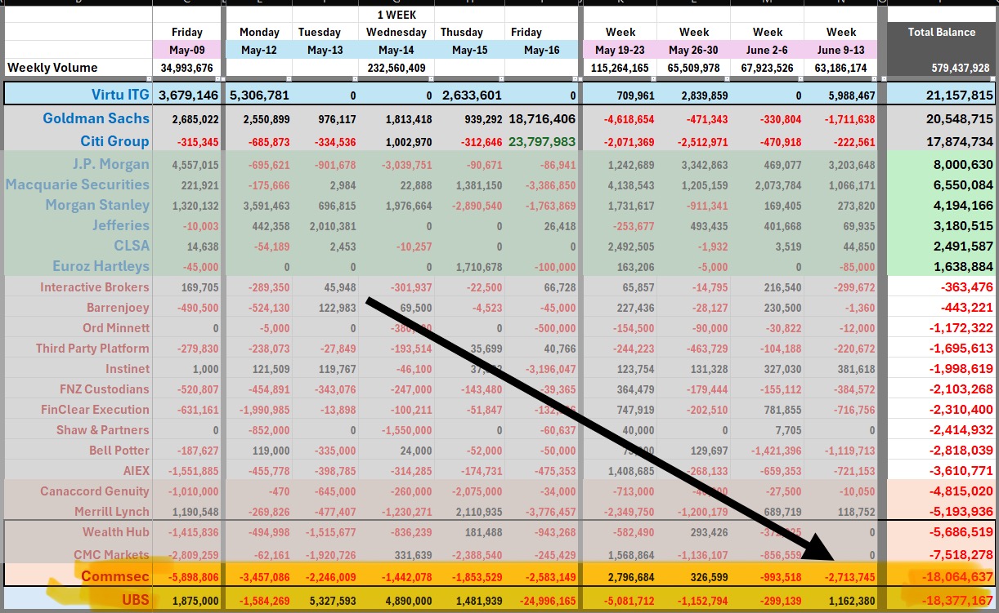Click the J.P. Morgan row label
The image size is (999, 613).
113,164
